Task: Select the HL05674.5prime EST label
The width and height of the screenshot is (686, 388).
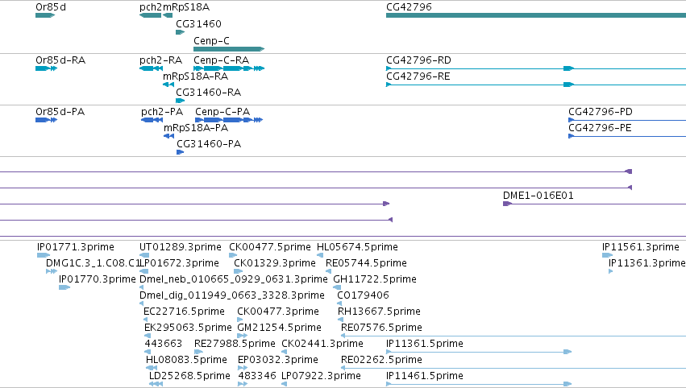Action: tap(357, 247)
